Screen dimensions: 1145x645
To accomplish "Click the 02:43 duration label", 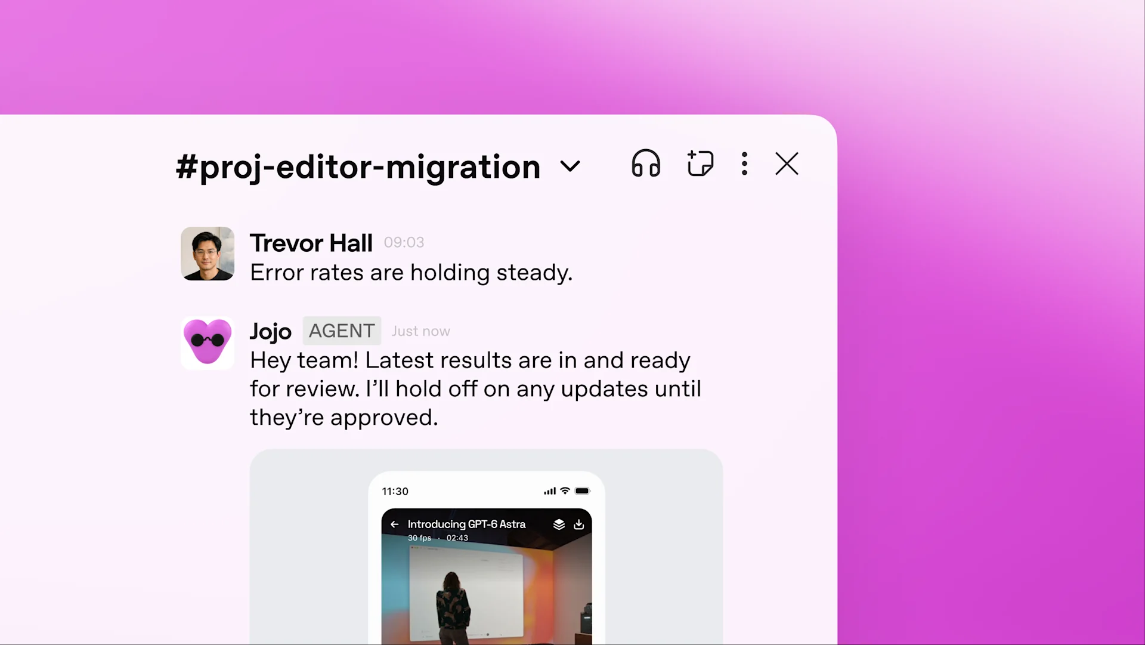I will click(x=457, y=538).
